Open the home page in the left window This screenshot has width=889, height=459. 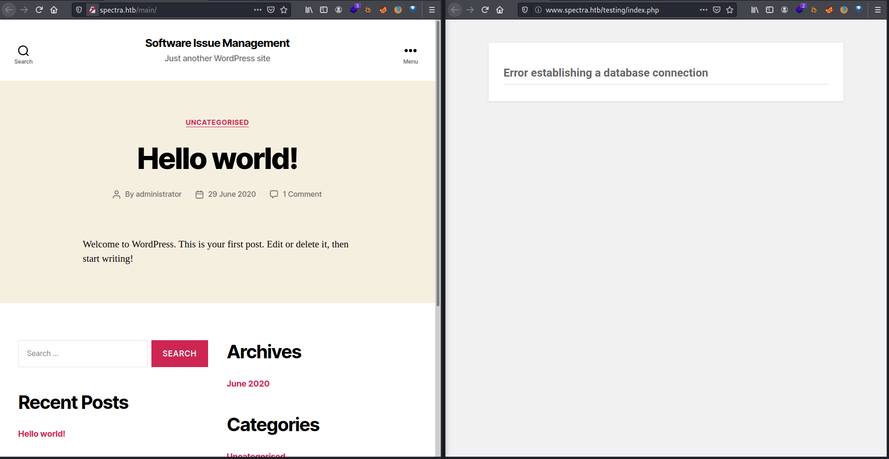(54, 10)
